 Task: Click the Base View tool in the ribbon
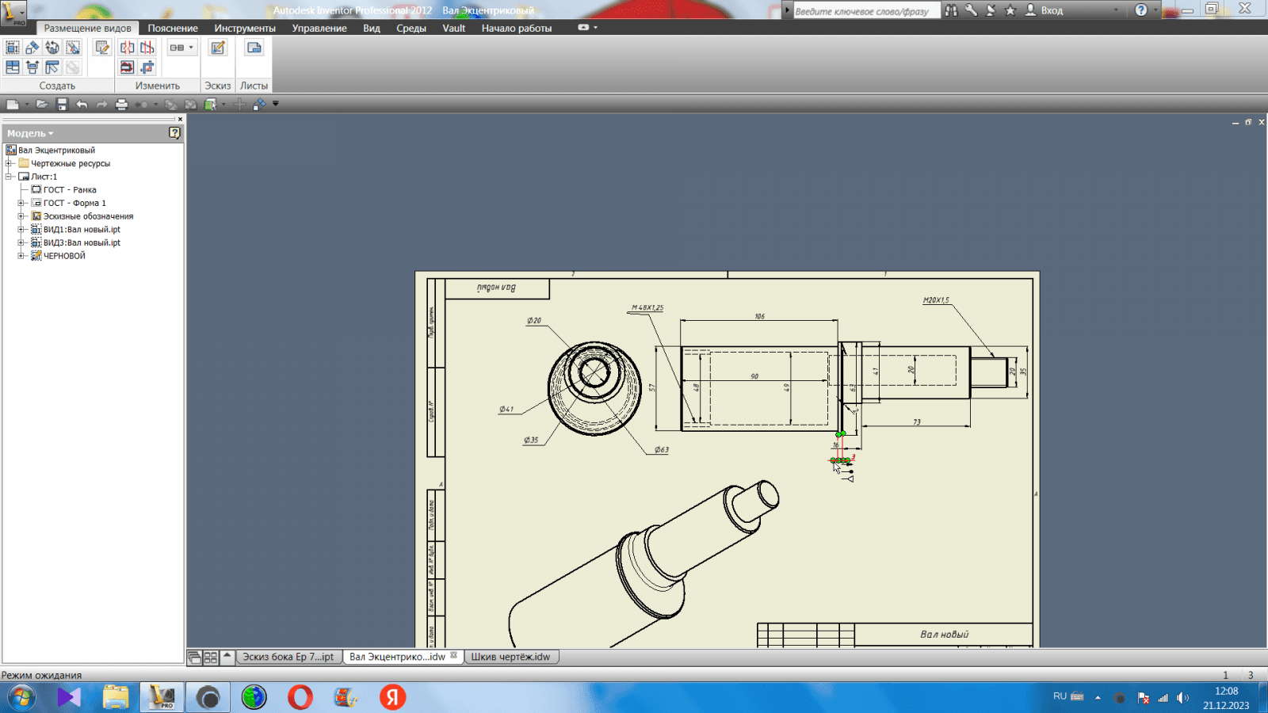[x=13, y=48]
